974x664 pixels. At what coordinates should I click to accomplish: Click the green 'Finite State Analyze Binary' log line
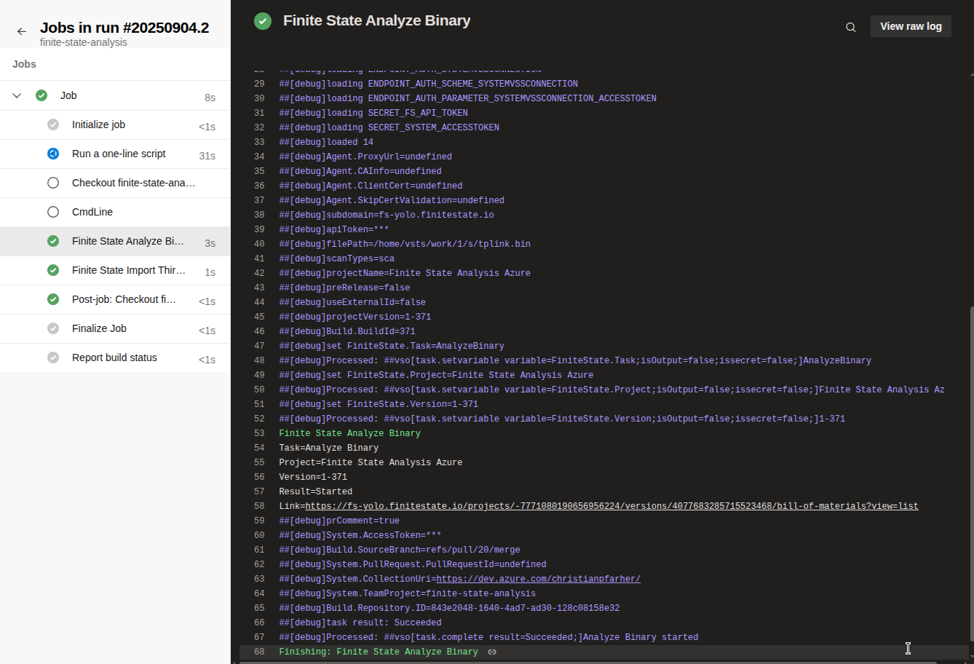(x=349, y=433)
